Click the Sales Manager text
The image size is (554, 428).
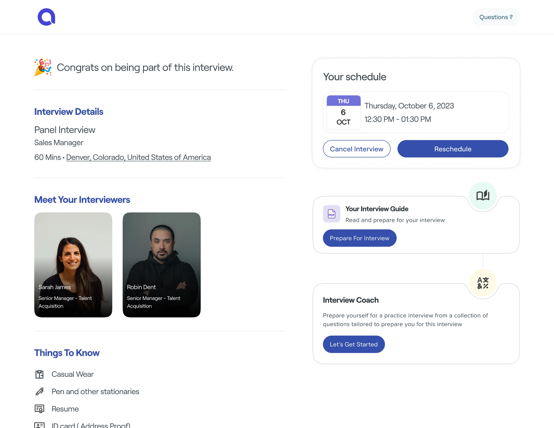coord(59,143)
